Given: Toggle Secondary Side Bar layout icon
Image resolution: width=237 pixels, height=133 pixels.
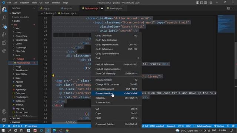Looking at the screenshot, I should (x=206, y=3).
